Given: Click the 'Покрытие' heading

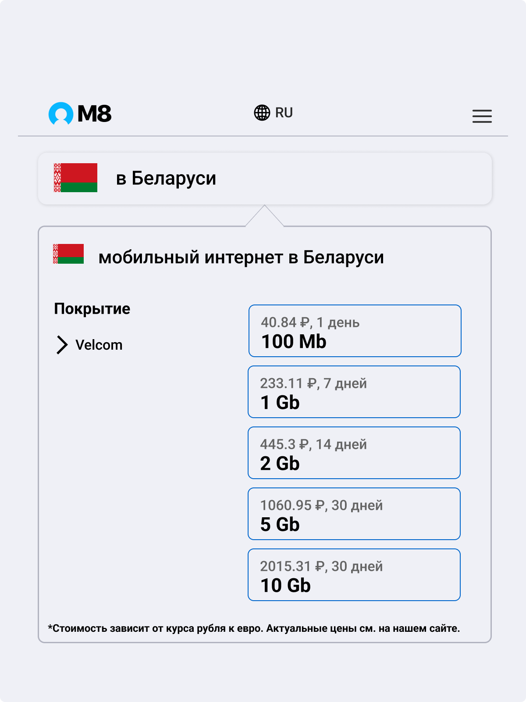Looking at the screenshot, I should 92,309.
